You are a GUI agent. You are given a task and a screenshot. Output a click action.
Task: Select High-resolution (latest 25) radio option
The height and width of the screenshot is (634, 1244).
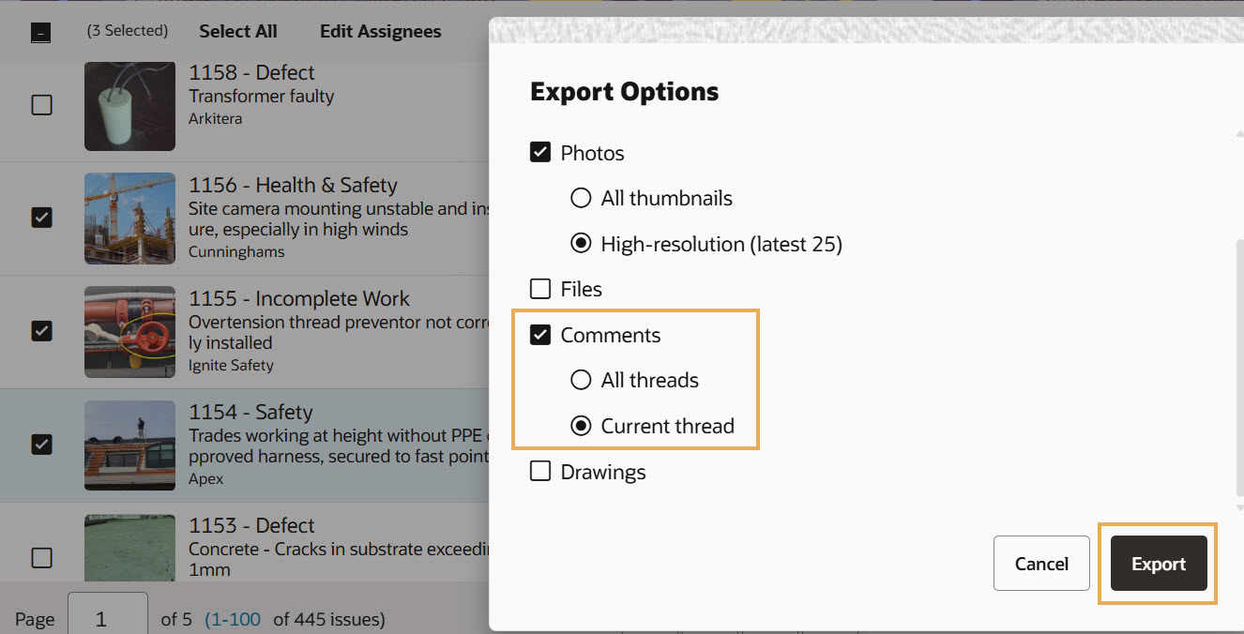click(582, 244)
